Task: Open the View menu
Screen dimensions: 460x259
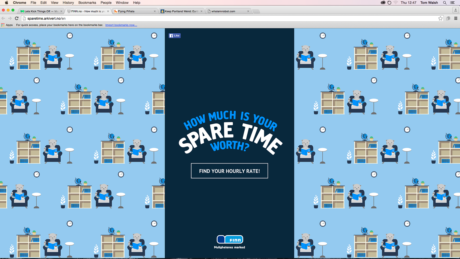Action: pyautogui.click(x=55, y=3)
